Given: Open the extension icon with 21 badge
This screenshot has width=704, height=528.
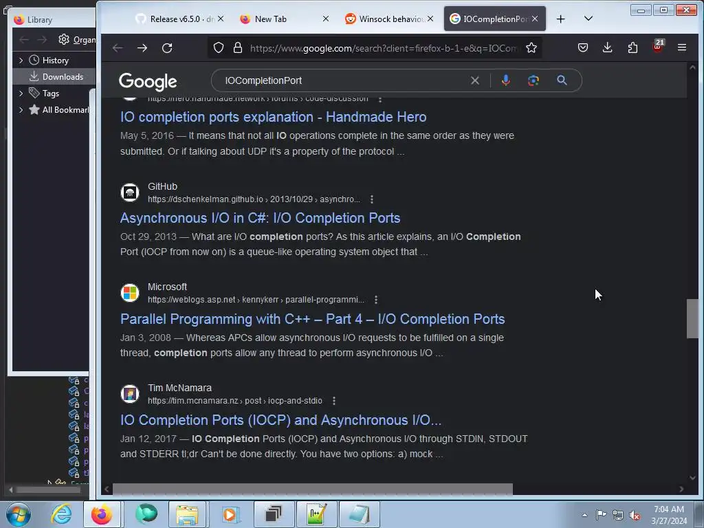Looking at the screenshot, I should click(658, 47).
